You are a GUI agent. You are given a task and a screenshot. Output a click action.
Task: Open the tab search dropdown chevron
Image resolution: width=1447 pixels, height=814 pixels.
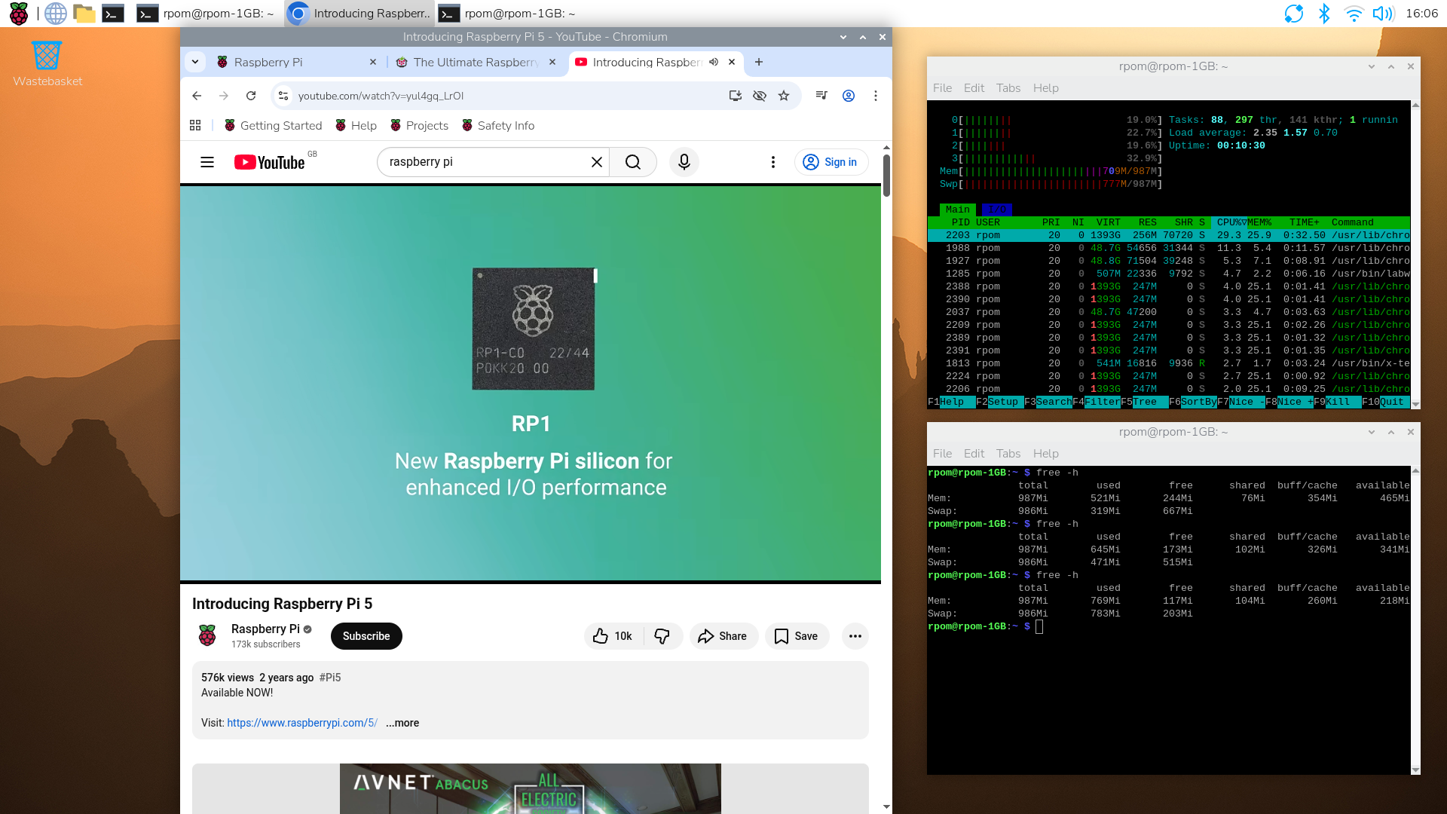pyautogui.click(x=194, y=63)
